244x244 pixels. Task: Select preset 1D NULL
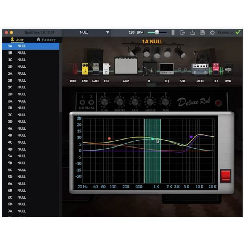coord(30,67)
